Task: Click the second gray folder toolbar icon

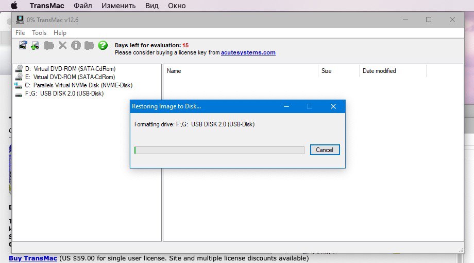Action: pyautogui.click(x=89, y=46)
